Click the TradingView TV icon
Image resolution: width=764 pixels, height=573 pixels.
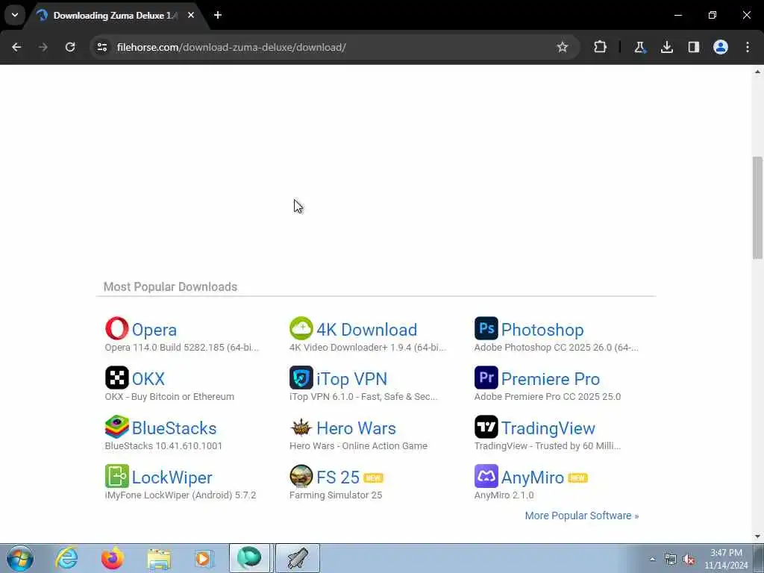point(486,427)
